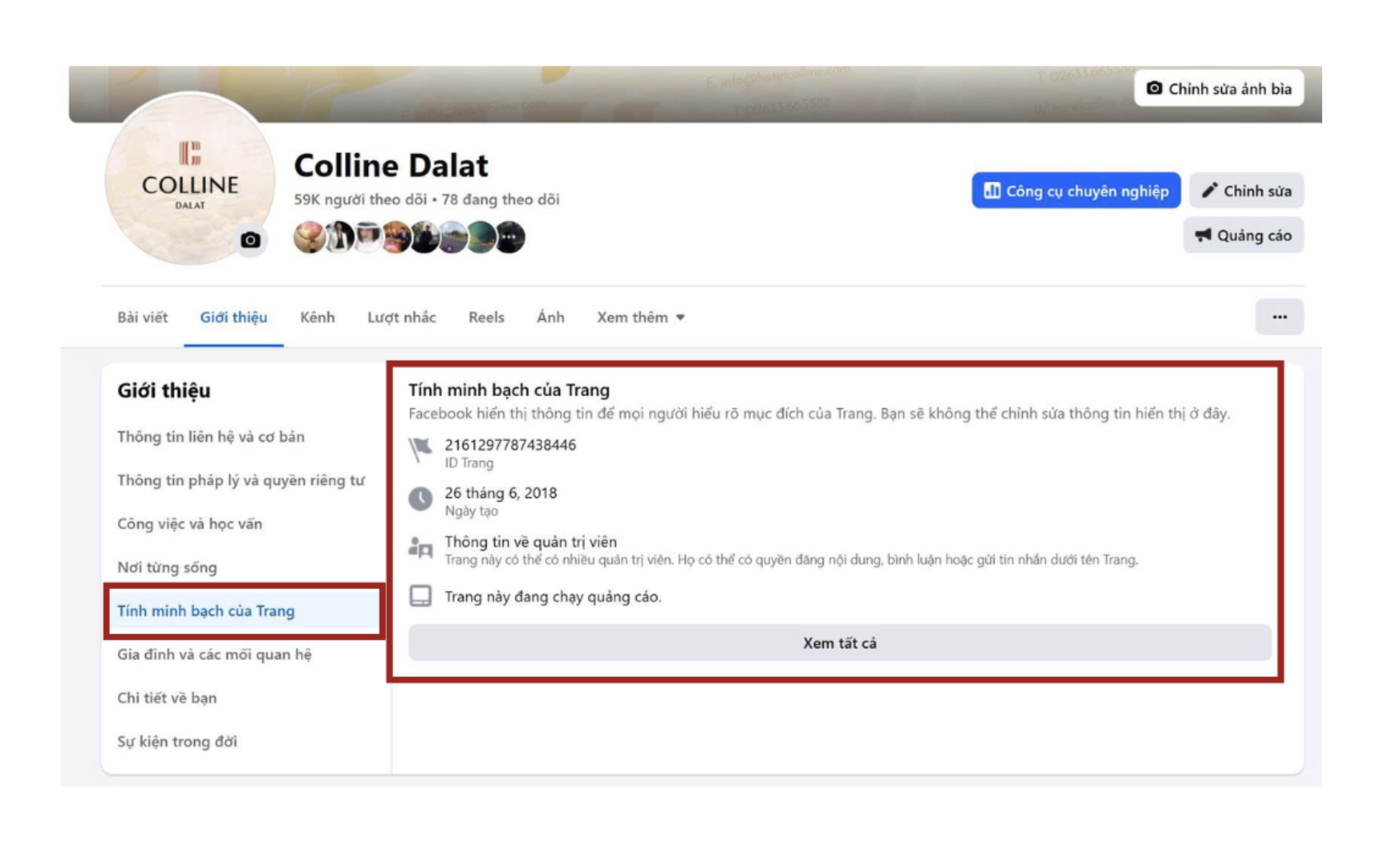The width and height of the screenshot is (1394, 861).
Task: Click the ads monitor icon
Action: pos(421,596)
